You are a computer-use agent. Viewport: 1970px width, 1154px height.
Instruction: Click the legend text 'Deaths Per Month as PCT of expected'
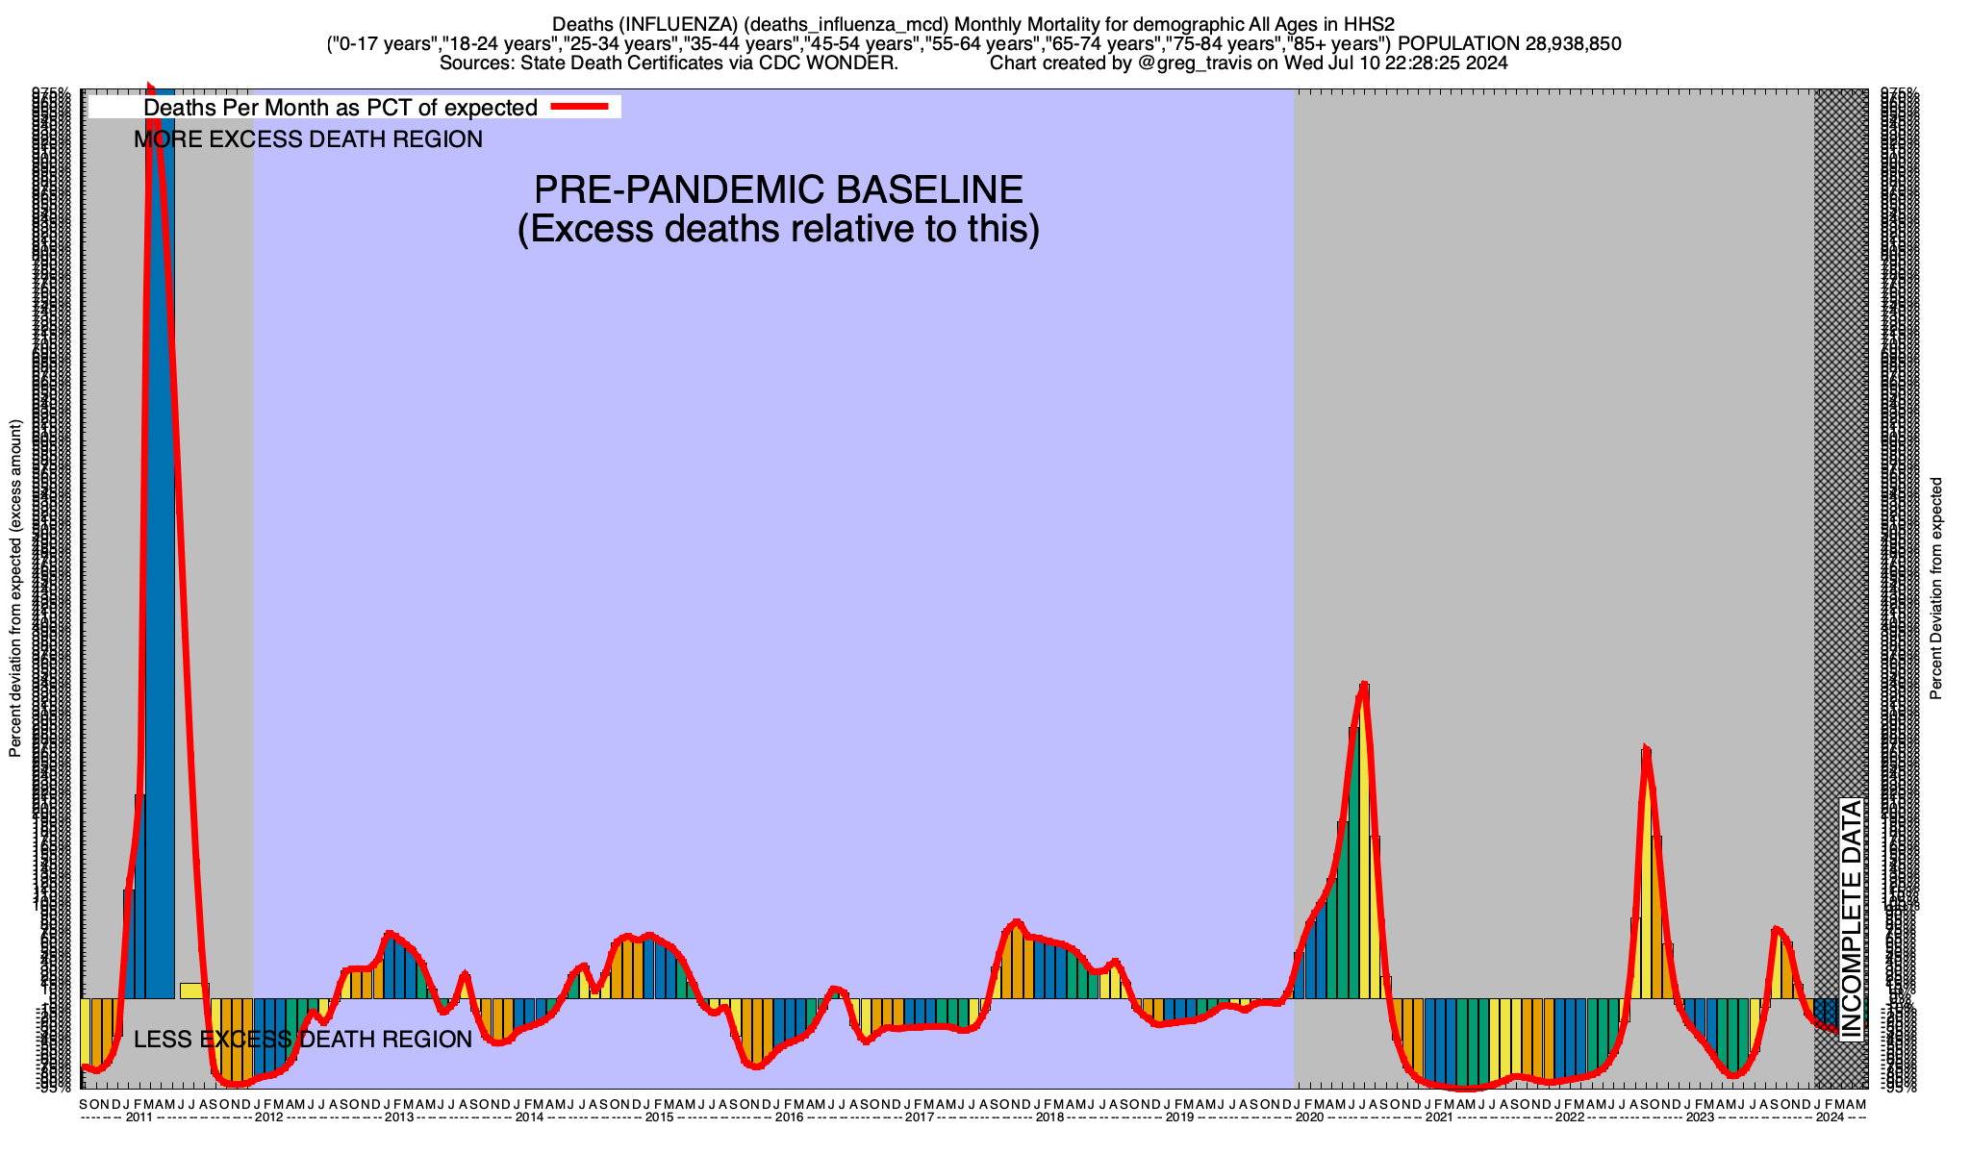(340, 108)
